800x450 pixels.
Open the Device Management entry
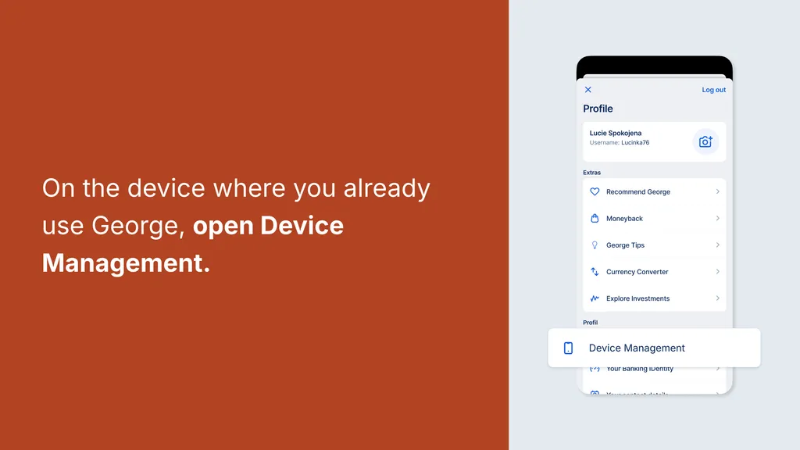[x=654, y=348]
